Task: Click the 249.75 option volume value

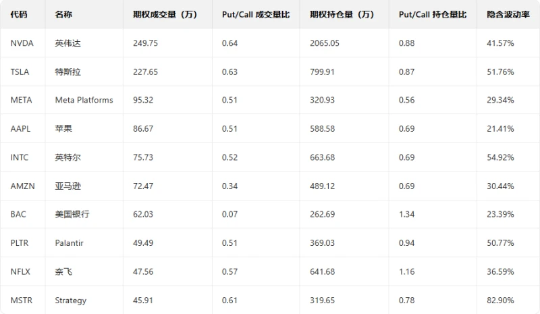Action: (x=145, y=43)
